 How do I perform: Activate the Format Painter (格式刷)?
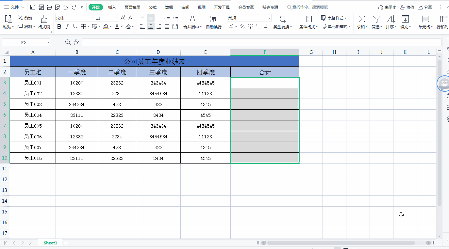[x=44, y=22]
